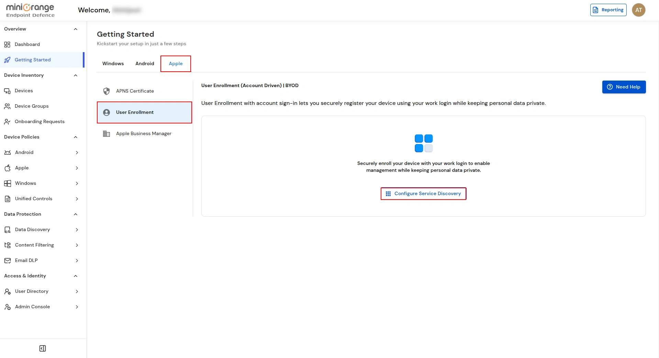Open the Devices page
The image size is (659, 358).
pos(42,91)
